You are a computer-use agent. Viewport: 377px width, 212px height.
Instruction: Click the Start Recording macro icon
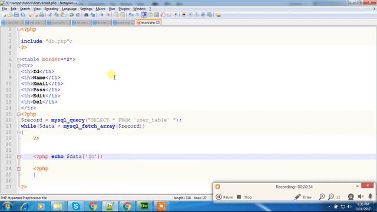pos(184,15)
